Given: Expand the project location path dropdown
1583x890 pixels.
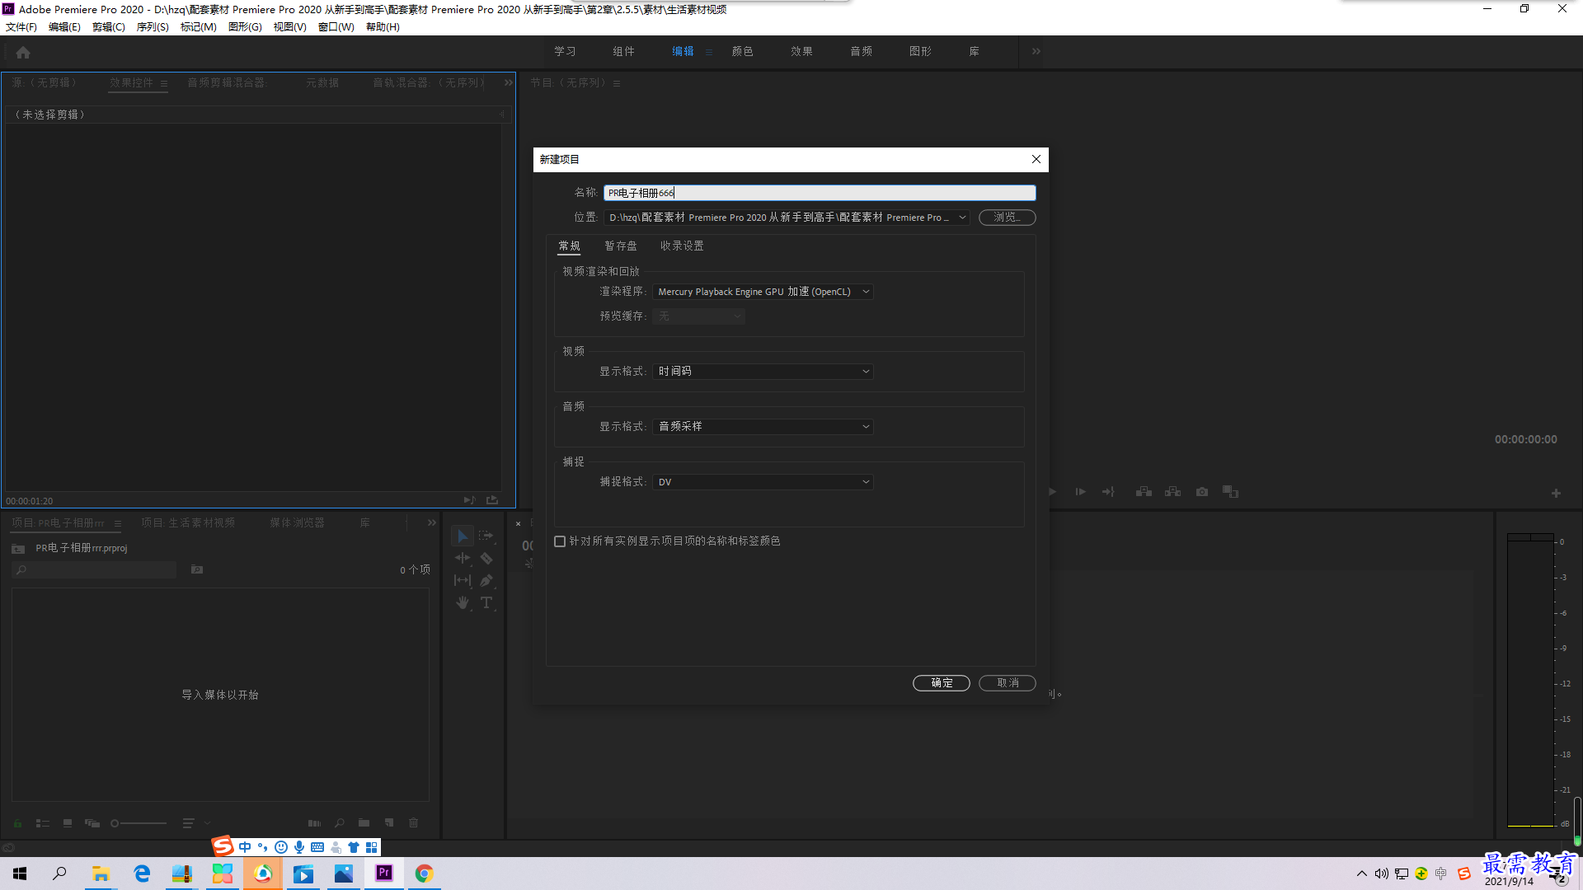Looking at the screenshot, I should 962,218.
